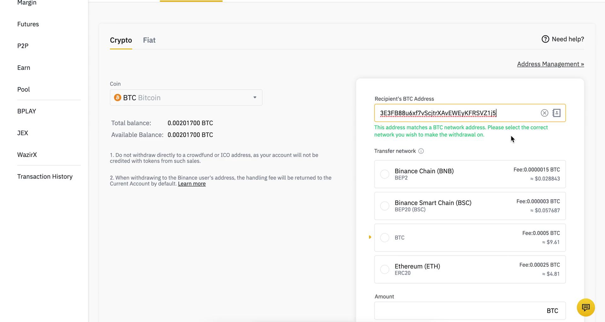
Task: Open the Coin dropdown arrow
Action: (x=255, y=97)
